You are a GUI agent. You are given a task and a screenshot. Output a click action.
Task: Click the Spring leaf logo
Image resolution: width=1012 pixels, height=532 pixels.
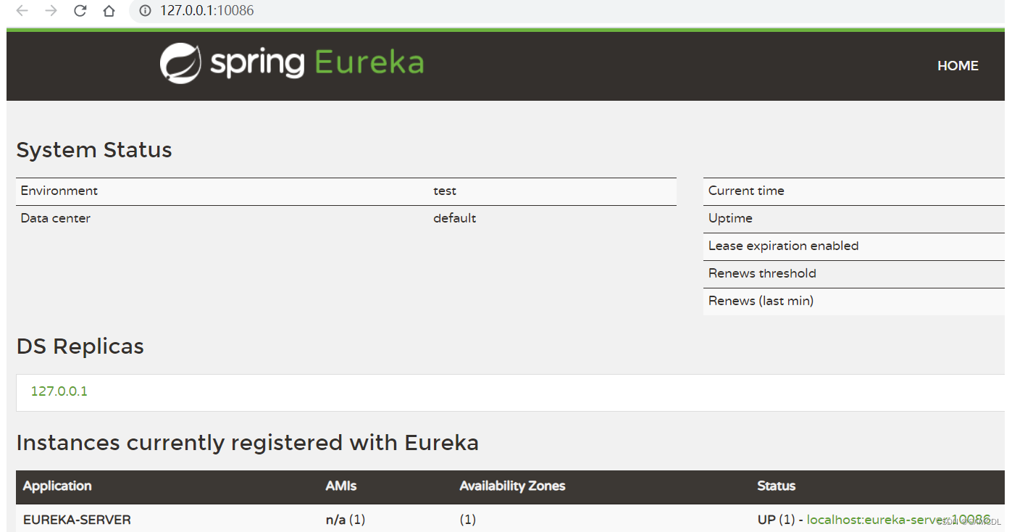180,63
